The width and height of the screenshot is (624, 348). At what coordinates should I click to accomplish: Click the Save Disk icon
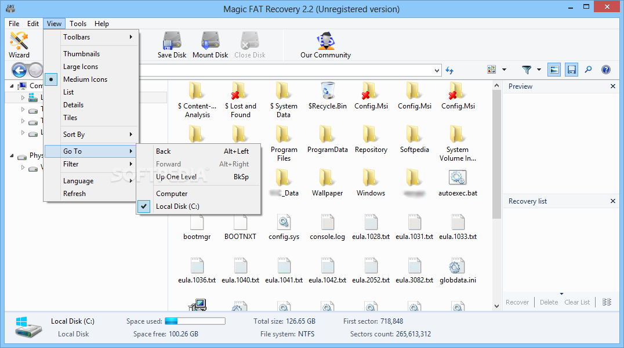point(172,45)
